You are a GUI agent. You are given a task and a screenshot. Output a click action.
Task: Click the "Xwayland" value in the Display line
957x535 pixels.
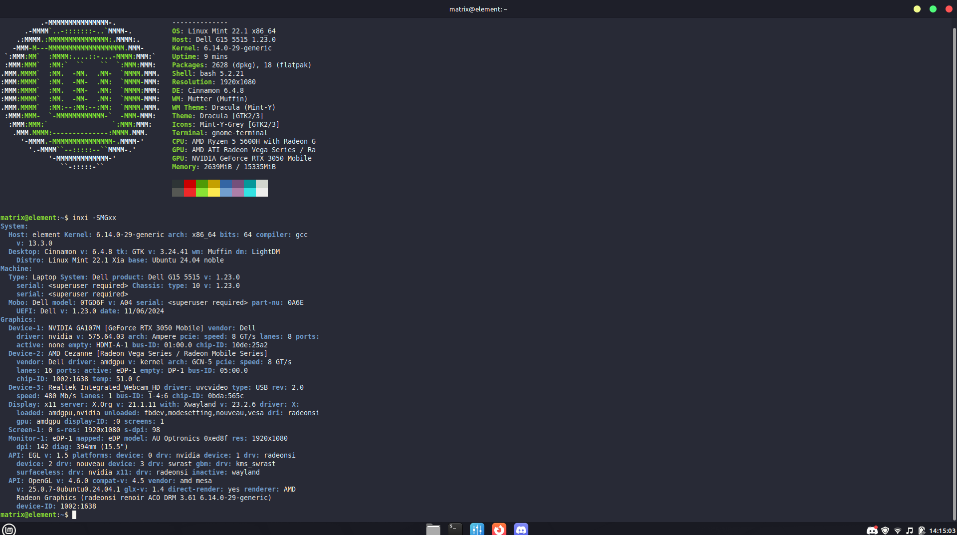[x=200, y=404]
